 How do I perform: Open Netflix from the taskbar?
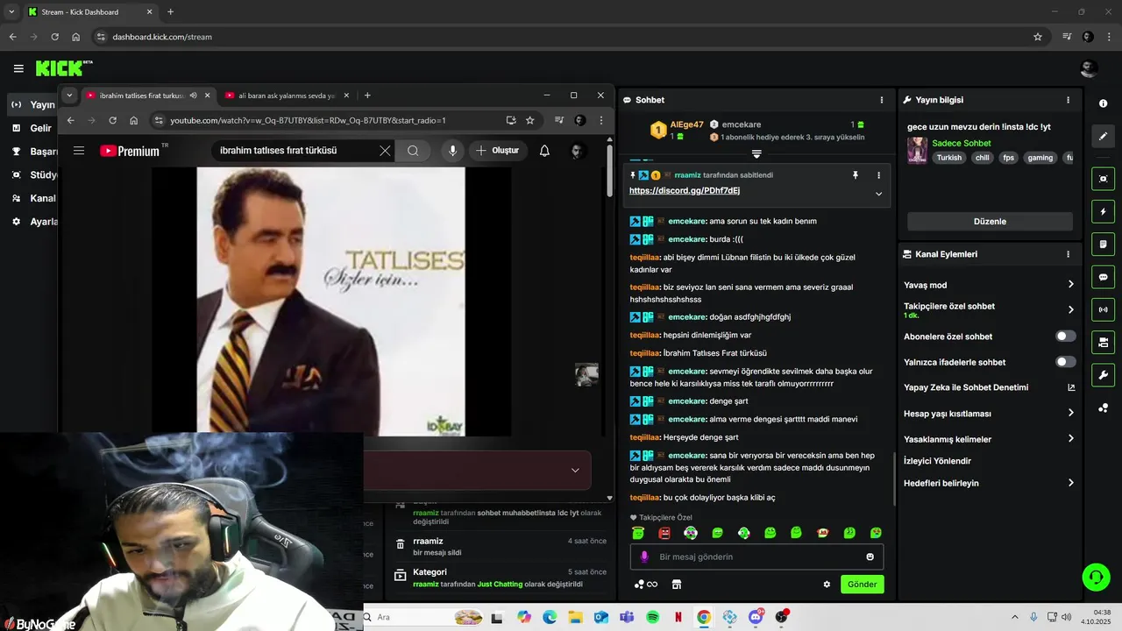tap(678, 617)
